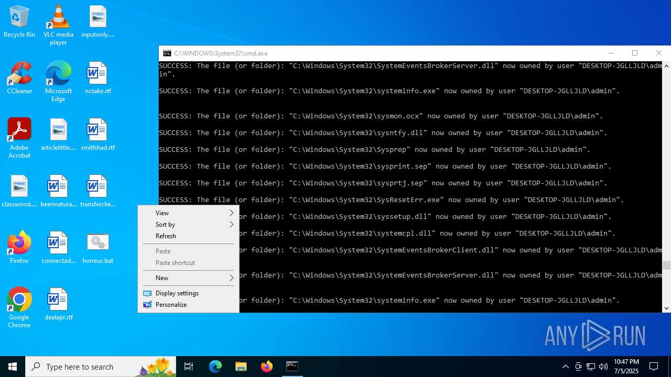671x377 pixels.
Task: Click the cmd window scroll-down arrow
Action: pos(666,308)
